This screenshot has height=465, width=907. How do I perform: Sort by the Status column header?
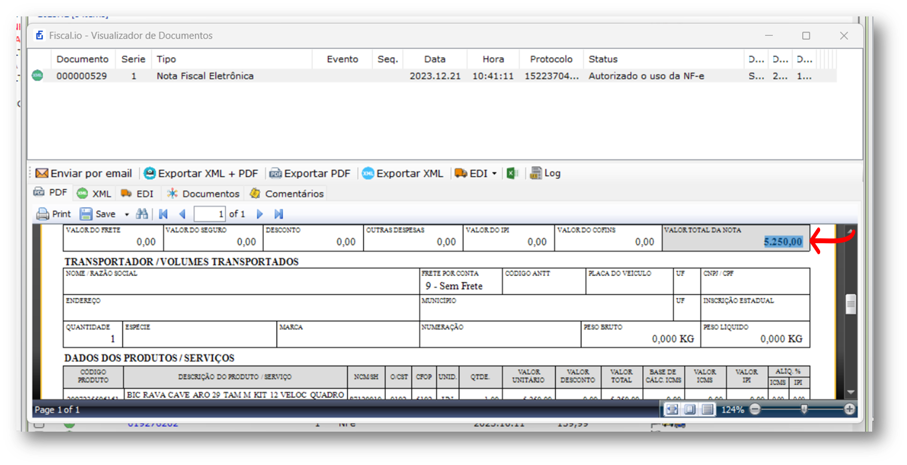(663, 59)
